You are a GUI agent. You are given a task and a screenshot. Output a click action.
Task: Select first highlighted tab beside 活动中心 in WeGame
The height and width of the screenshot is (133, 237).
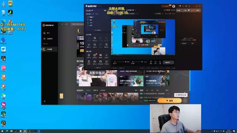[x=88, y=90]
